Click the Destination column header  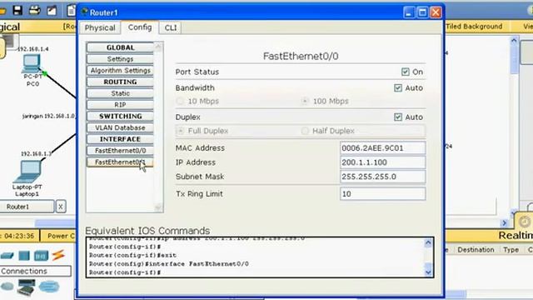476,250
